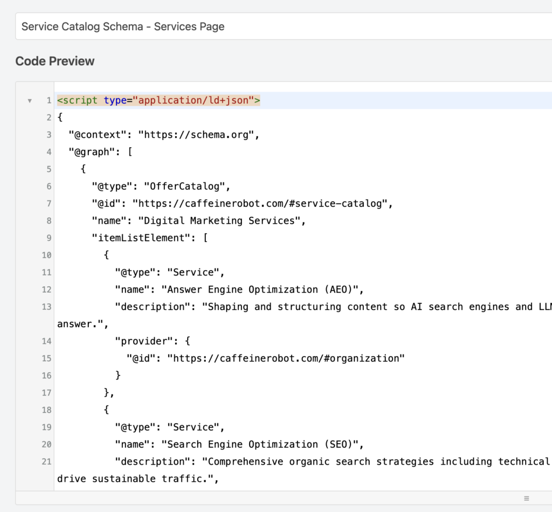This screenshot has height=512, width=552.
Task: Click the snippet title input field
Action: tap(284, 26)
